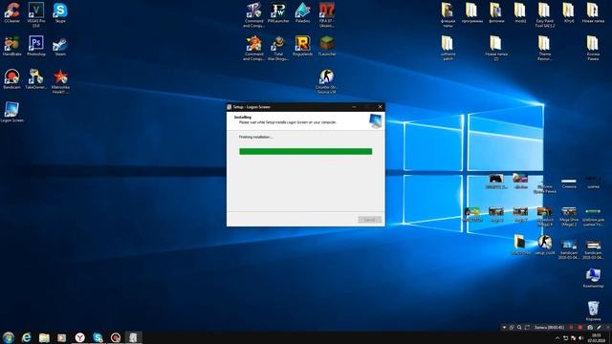Select the Skype desktop shortcut

pos(60,12)
